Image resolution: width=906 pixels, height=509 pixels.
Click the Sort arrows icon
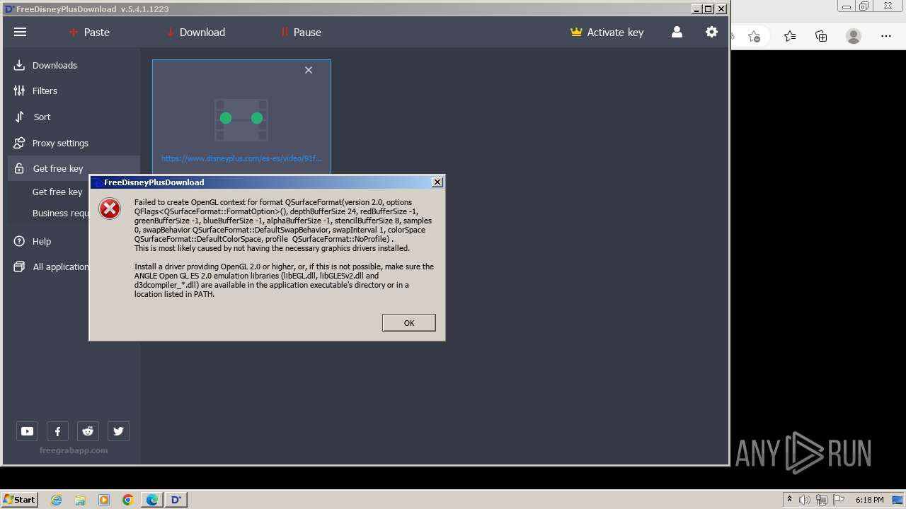[19, 117]
